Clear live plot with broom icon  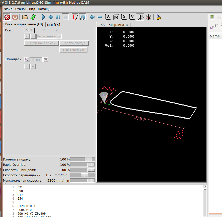click(159, 17)
